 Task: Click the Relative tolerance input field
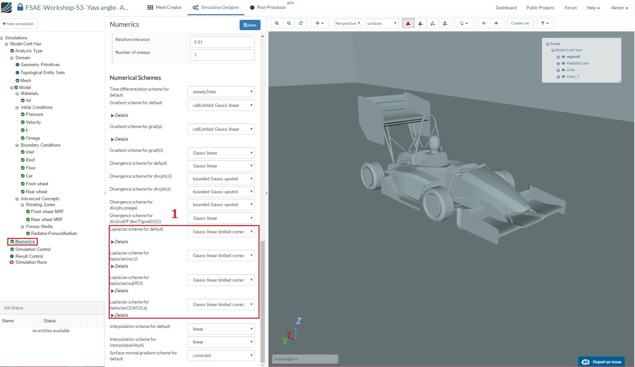[222, 42]
